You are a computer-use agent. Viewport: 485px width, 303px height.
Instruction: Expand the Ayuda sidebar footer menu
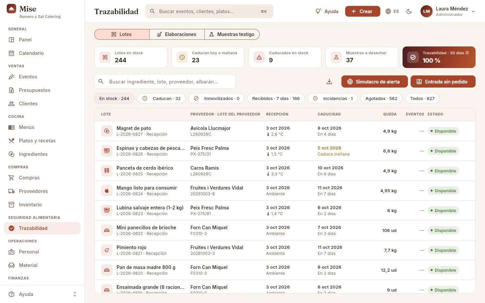[x=42, y=294]
